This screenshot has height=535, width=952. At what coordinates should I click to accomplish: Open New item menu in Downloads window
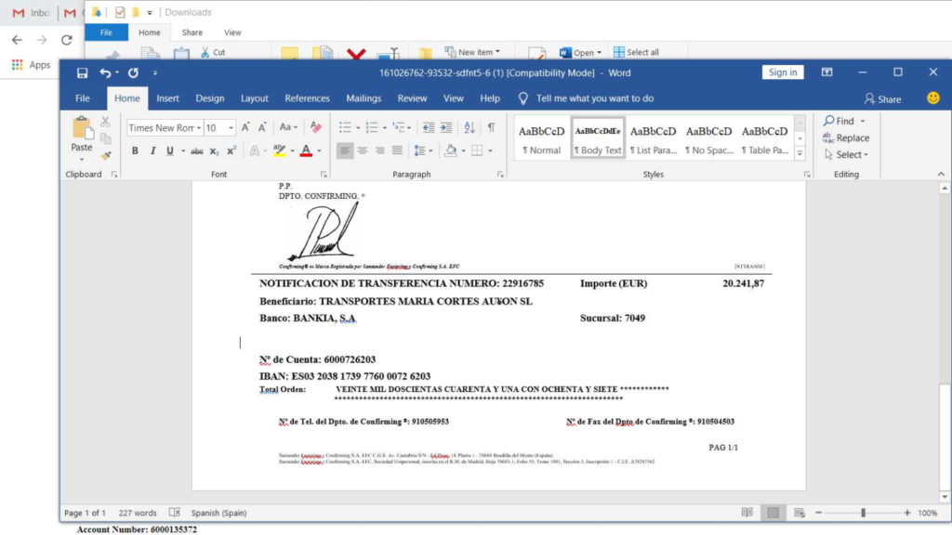(x=472, y=52)
